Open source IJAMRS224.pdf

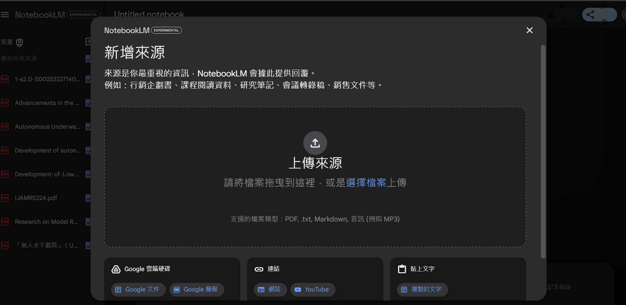36,198
